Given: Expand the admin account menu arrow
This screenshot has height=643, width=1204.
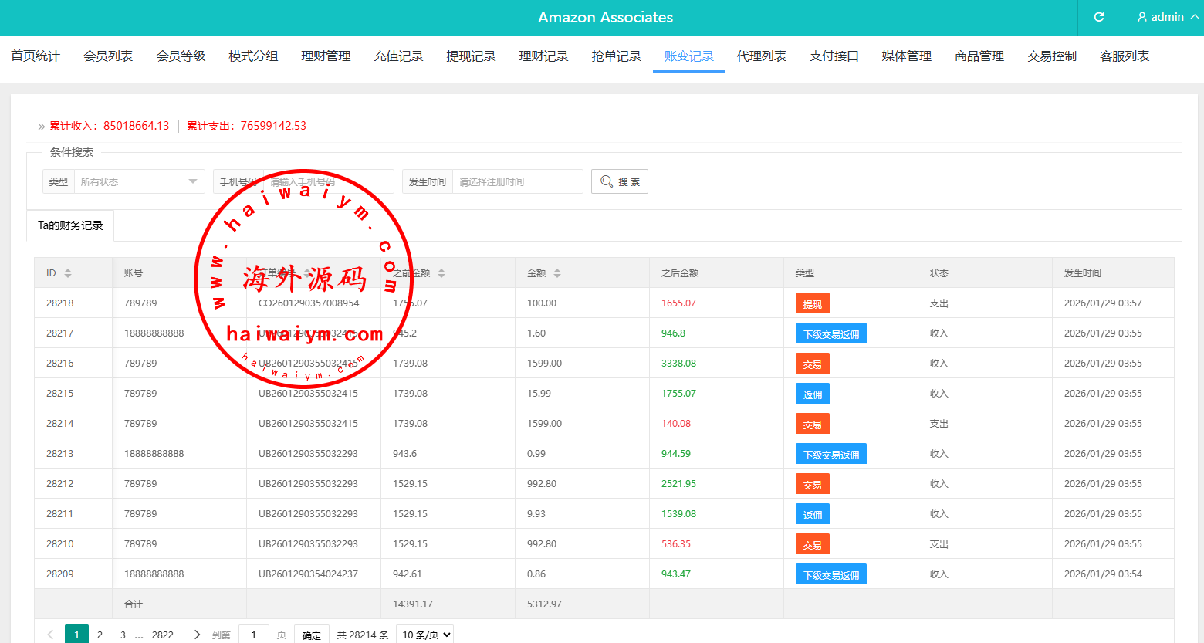Looking at the screenshot, I should (1195, 17).
